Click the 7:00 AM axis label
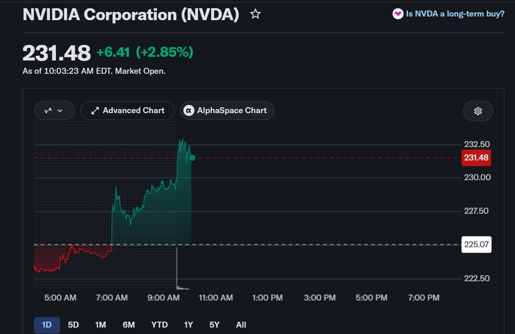The height and width of the screenshot is (334, 515). (112, 298)
